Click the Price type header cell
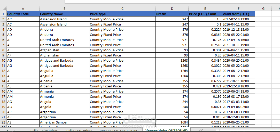The image size is (280, 132). coord(122,14)
